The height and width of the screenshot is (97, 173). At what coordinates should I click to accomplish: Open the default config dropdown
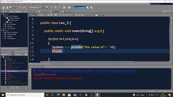36,8
